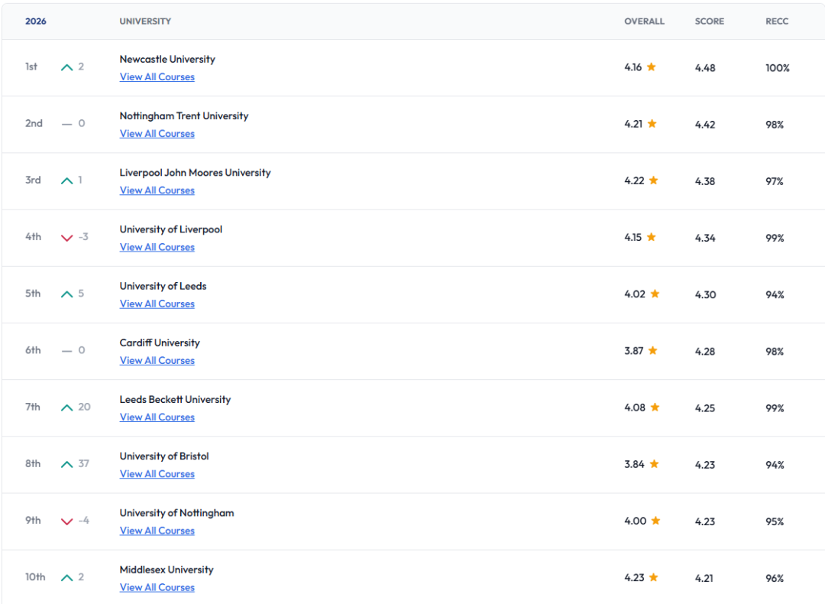Select the Liverpool John Moores University name
The height and width of the screenshot is (604, 825).
click(196, 173)
